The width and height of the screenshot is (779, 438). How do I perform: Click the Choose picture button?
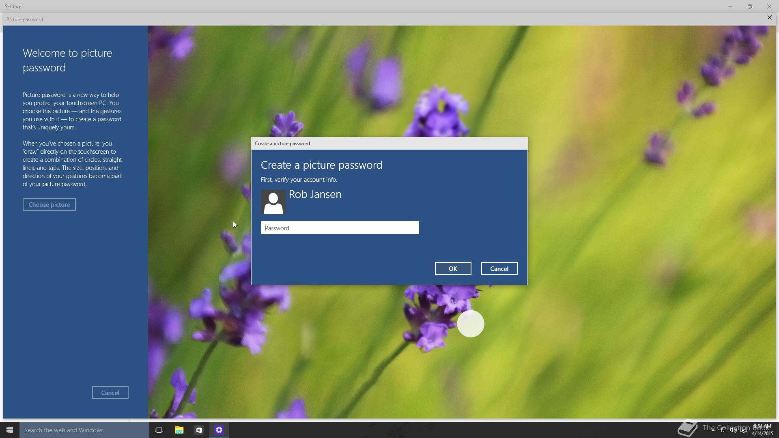click(49, 204)
